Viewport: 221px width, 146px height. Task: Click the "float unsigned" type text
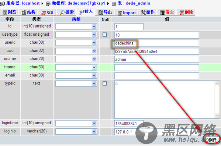37,34
